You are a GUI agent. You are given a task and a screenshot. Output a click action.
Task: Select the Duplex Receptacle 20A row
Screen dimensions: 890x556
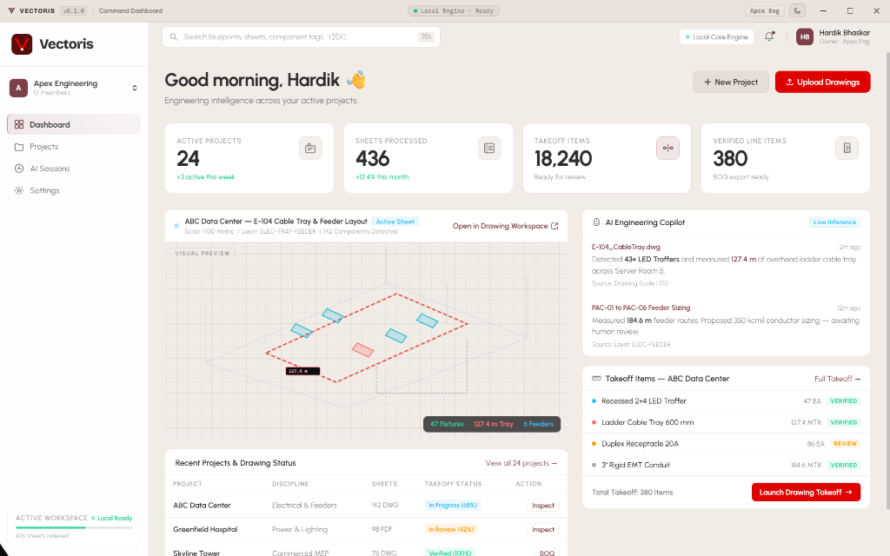coord(726,444)
